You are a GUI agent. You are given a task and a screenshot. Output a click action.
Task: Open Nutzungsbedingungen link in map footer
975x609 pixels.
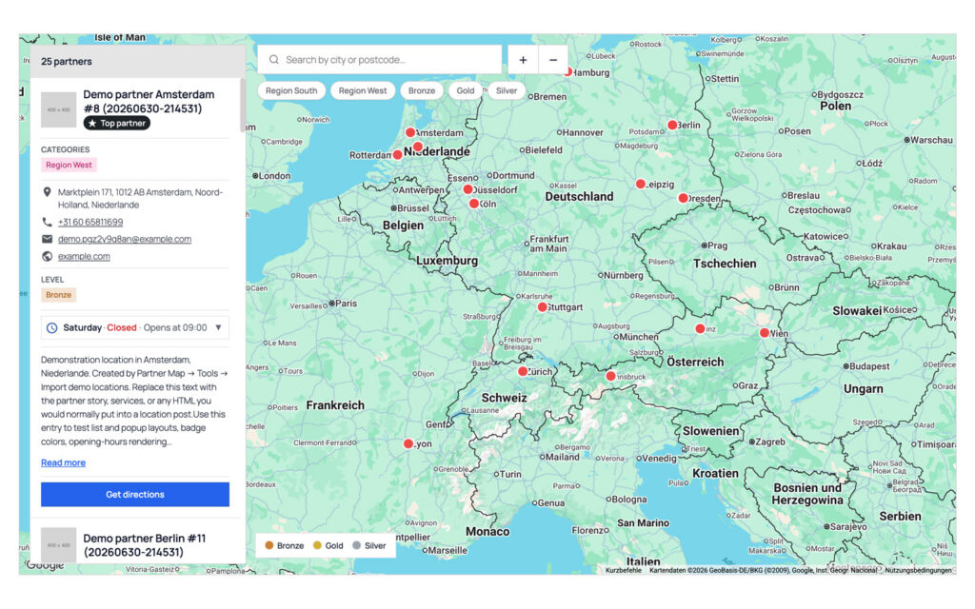(919, 570)
